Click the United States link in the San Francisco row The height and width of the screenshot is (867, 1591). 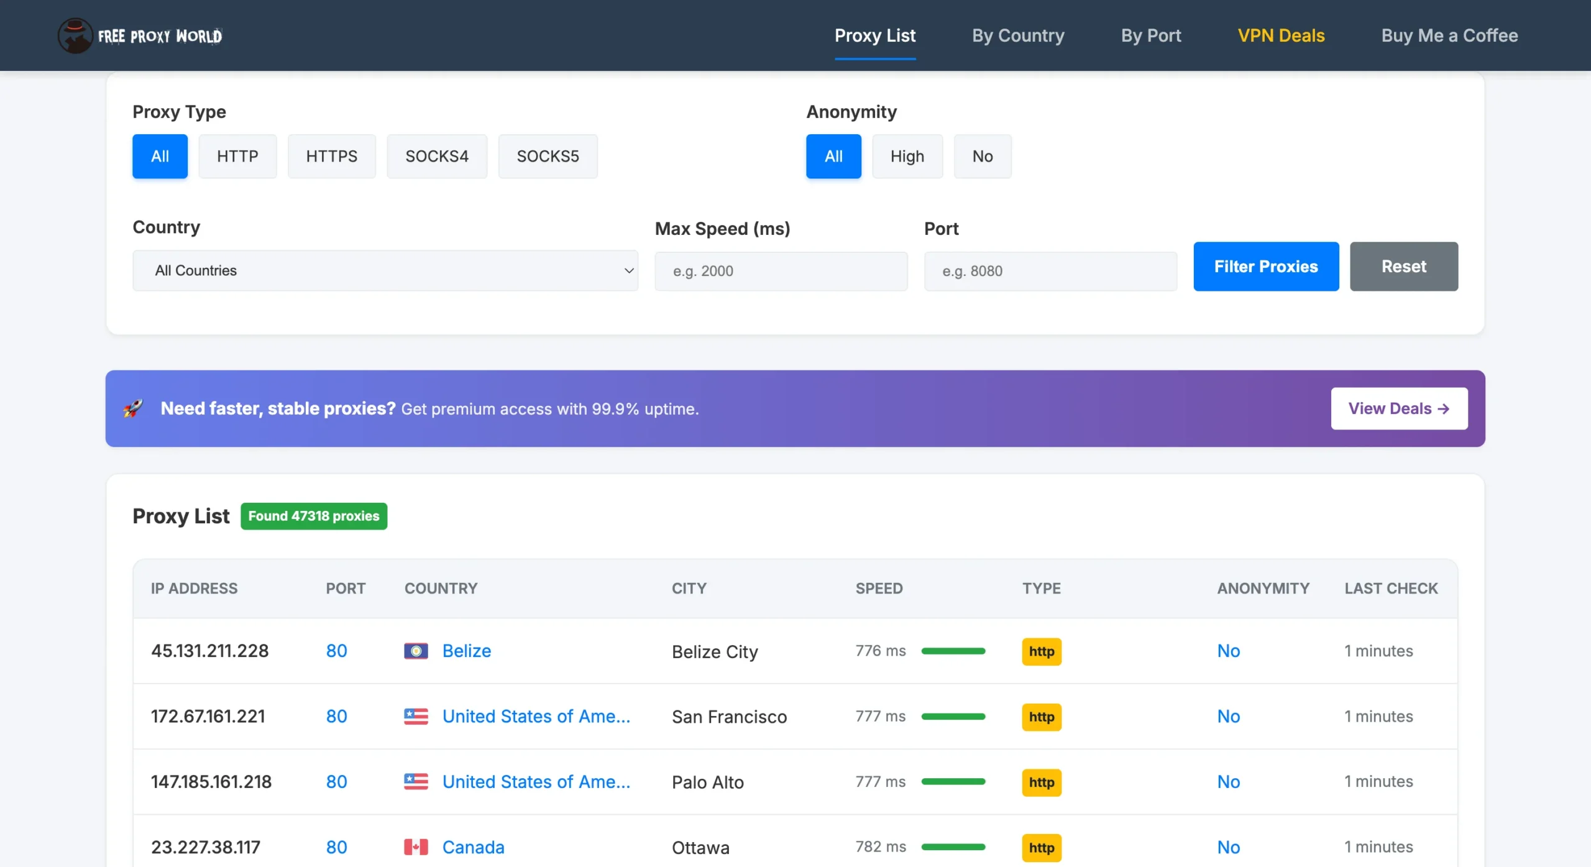click(x=536, y=716)
